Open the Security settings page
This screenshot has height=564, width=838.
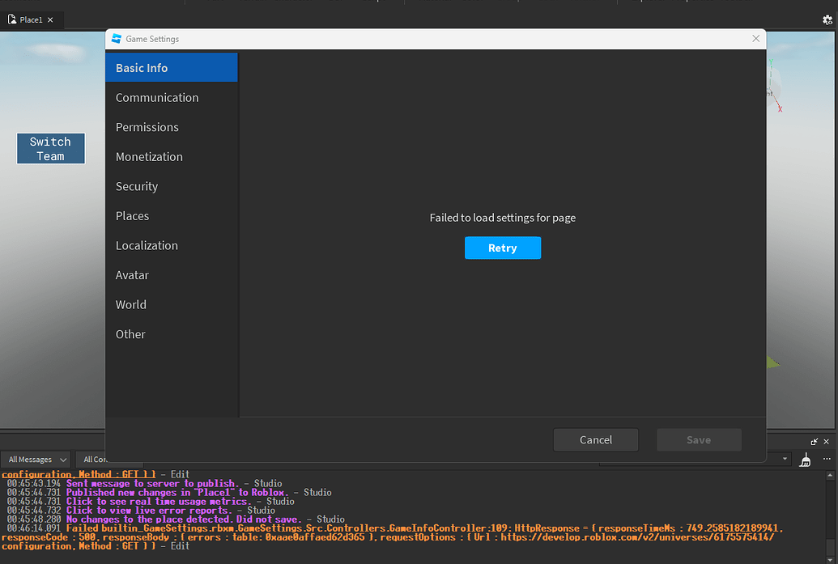tap(137, 186)
